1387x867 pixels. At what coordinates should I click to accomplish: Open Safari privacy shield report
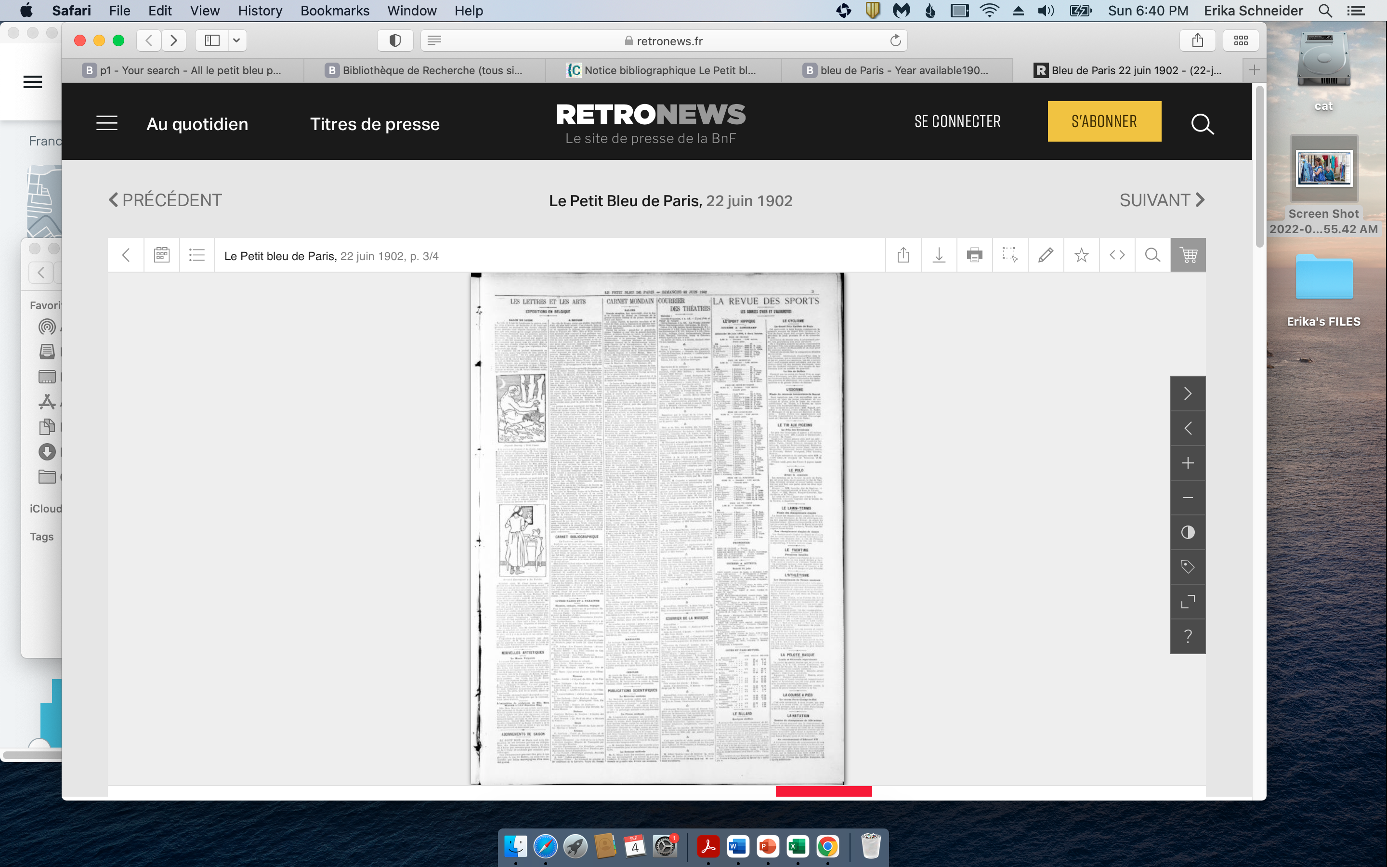395,41
